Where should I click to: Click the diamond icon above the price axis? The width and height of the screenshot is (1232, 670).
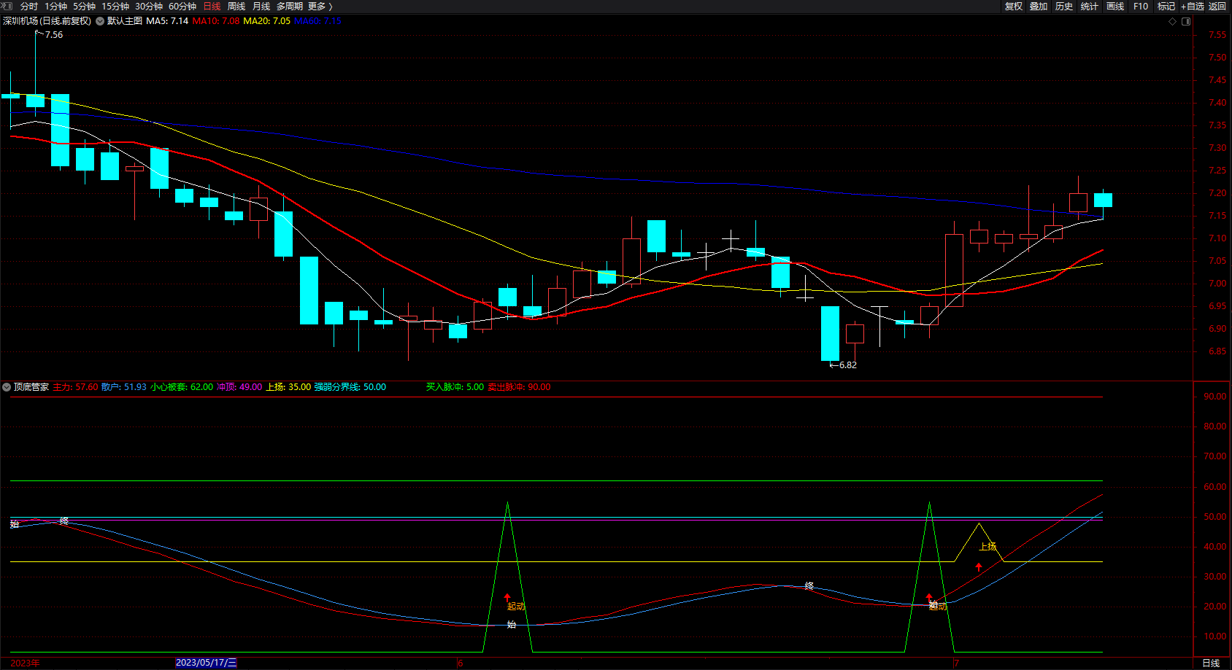point(1173,21)
